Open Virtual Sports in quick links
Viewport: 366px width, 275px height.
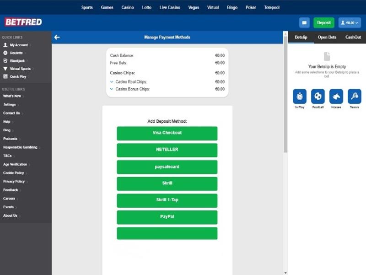tap(20, 69)
